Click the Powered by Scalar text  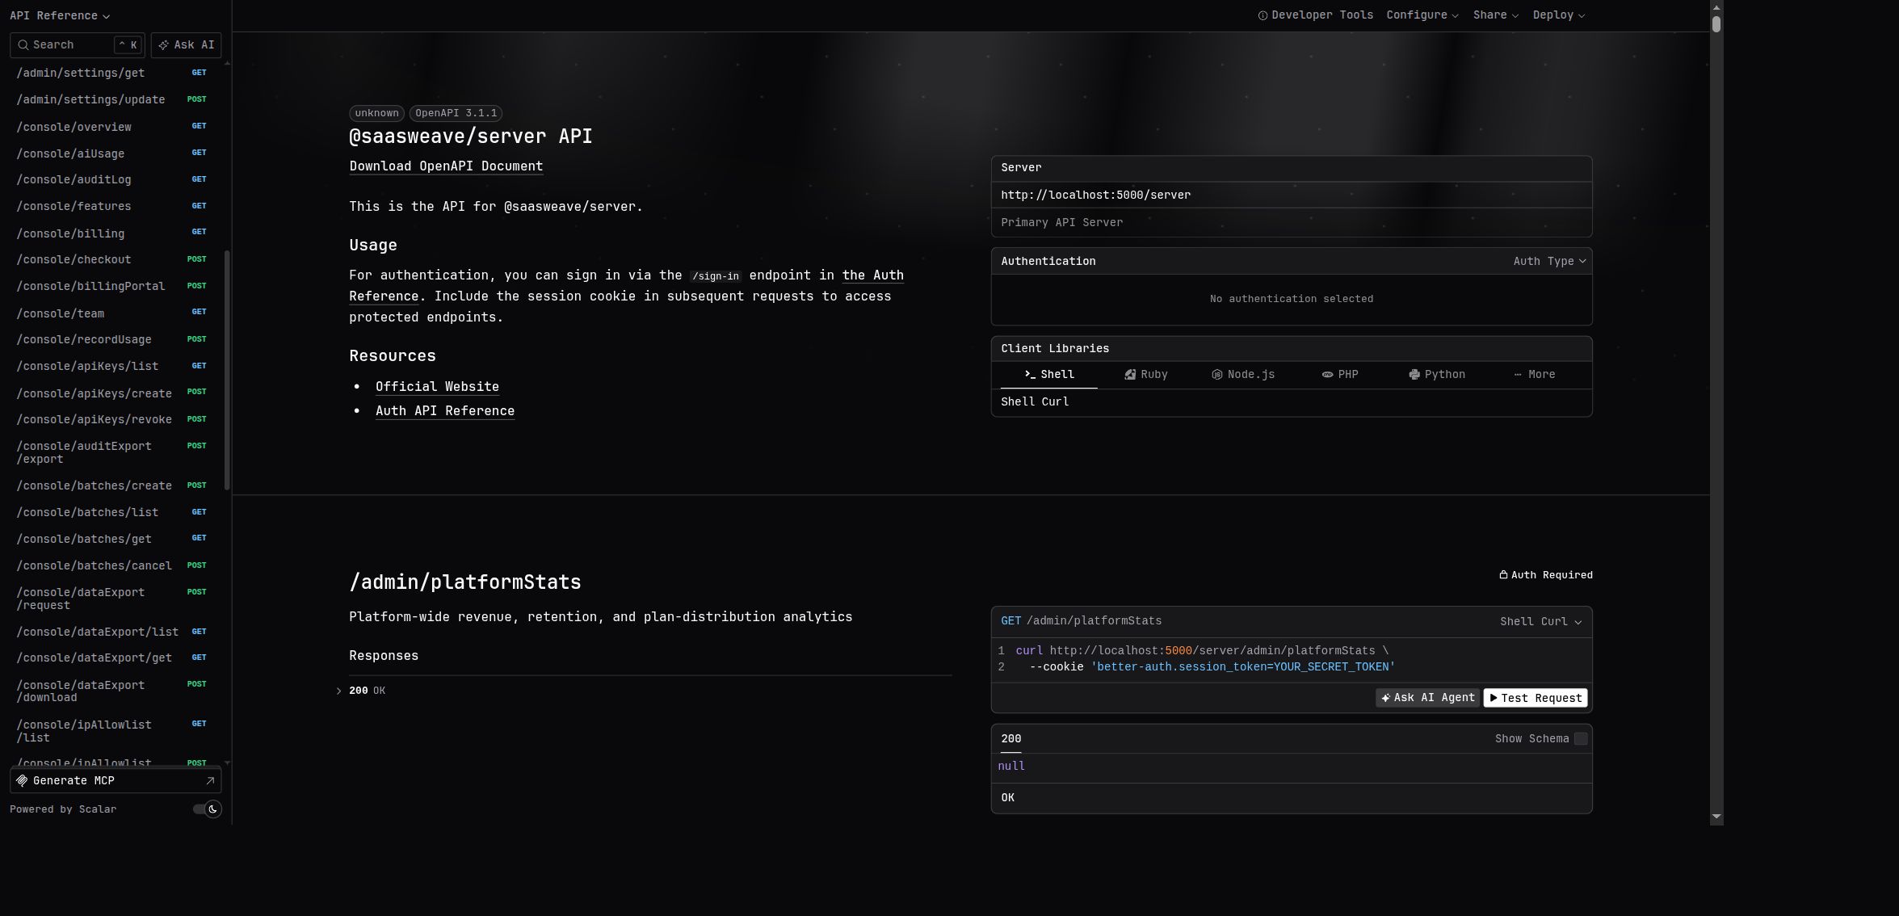click(x=63, y=809)
